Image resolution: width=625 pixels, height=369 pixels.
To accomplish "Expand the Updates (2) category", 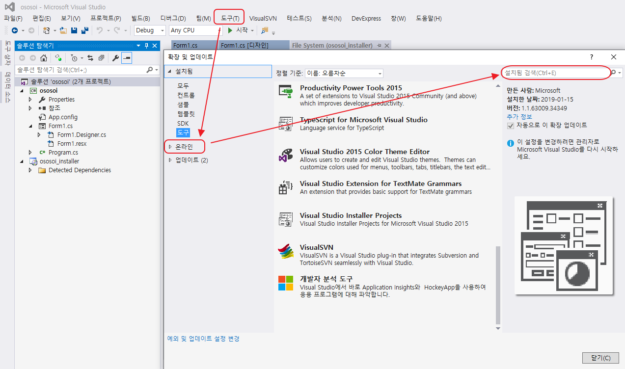I will click(x=170, y=160).
